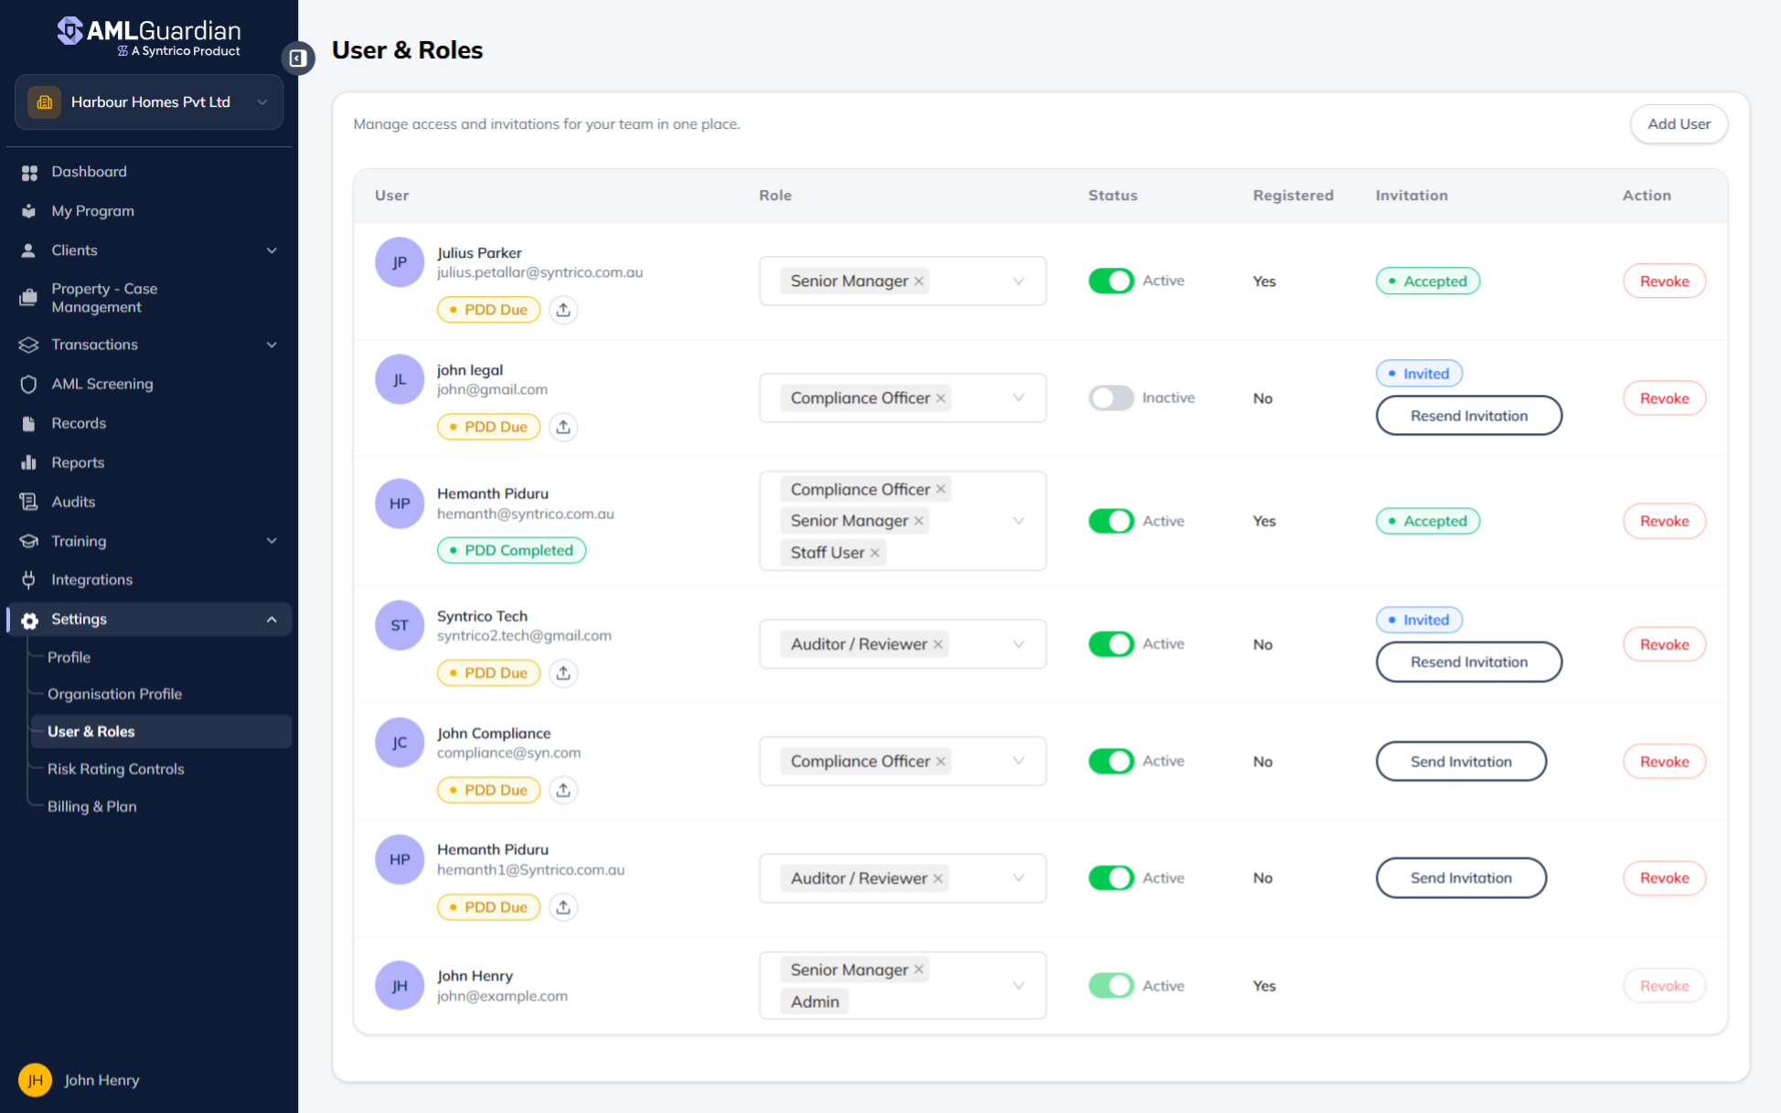The height and width of the screenshot is (1113, 1781).
Task: Open Billing & Plan page
Action: tap(91, 806)
